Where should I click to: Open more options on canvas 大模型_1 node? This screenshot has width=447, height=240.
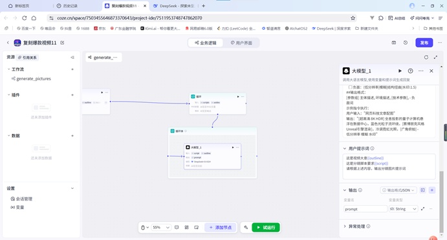pyautogui.click(x=237, y=147)
